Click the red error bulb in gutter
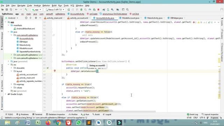The image size is (224, 126). (55, 71)
